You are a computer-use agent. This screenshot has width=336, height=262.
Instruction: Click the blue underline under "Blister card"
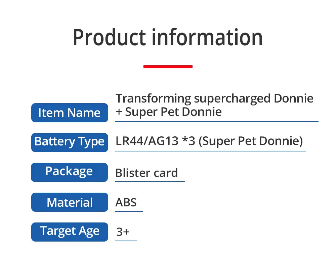tap(150, 181)
